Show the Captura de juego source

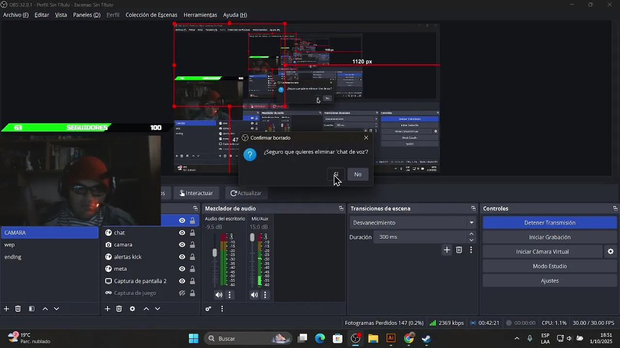pyautogui.click(x=182, y=293)
